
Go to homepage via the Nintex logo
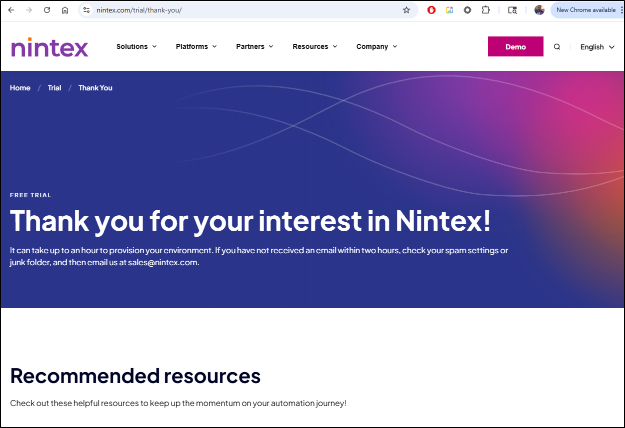(49, 47)
